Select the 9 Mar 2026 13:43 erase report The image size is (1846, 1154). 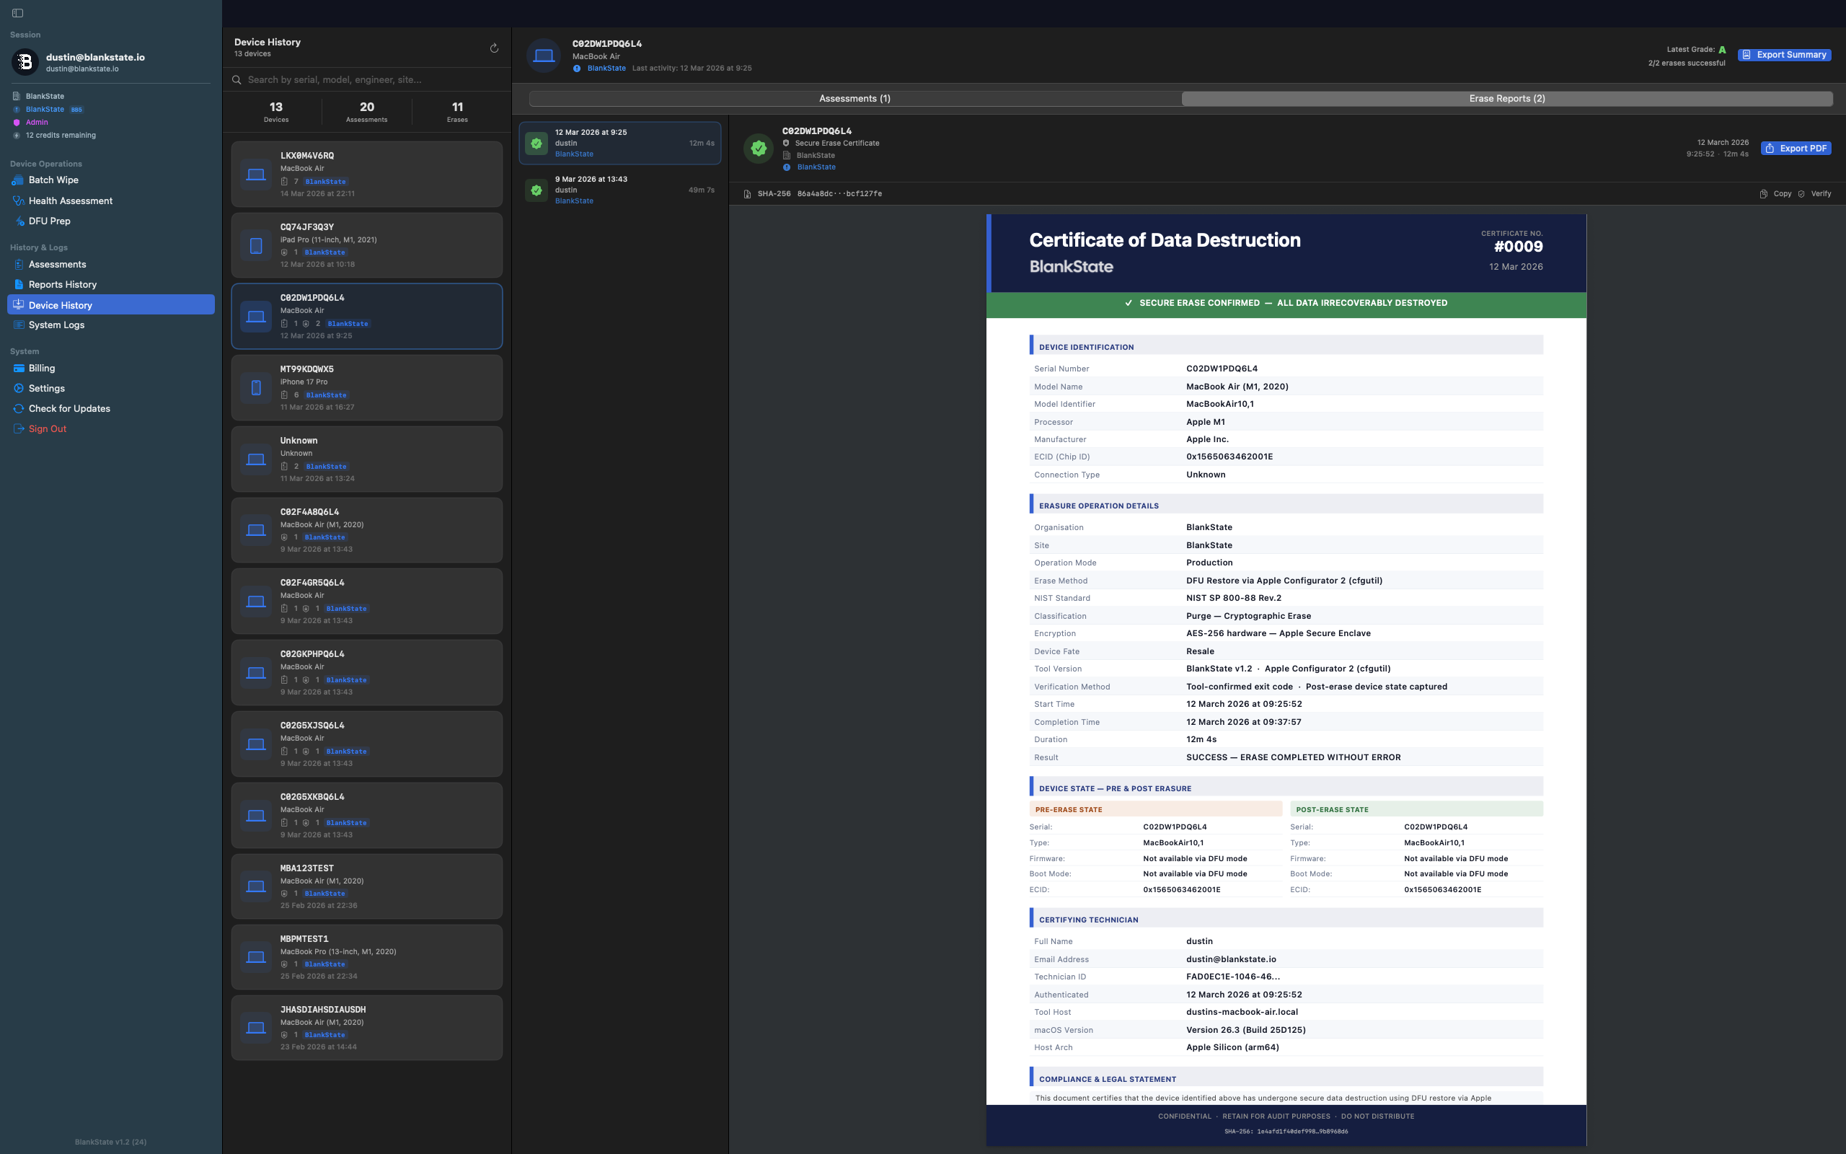619,190
